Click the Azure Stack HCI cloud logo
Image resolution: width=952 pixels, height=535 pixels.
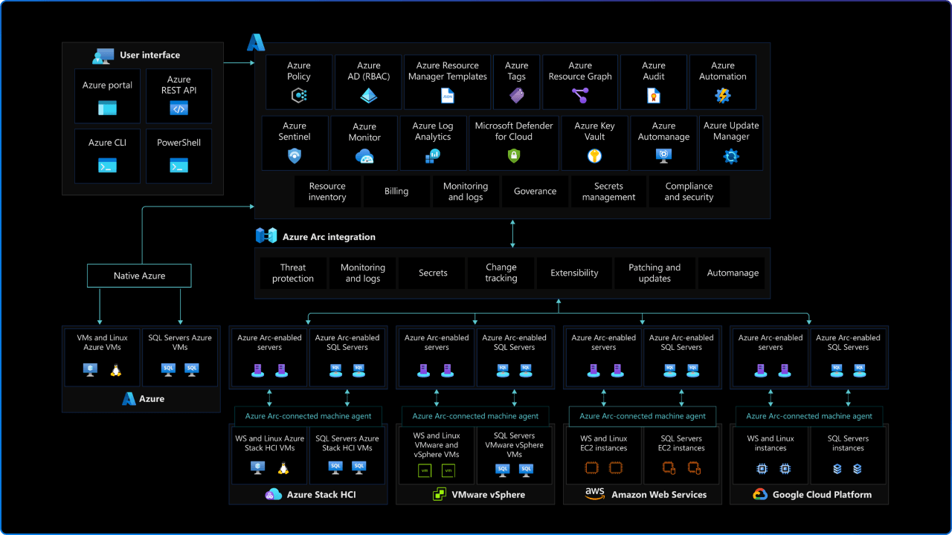[x=273, y=494]
